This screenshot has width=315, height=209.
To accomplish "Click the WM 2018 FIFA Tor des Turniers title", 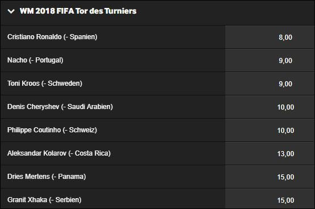I will (78, 11).
